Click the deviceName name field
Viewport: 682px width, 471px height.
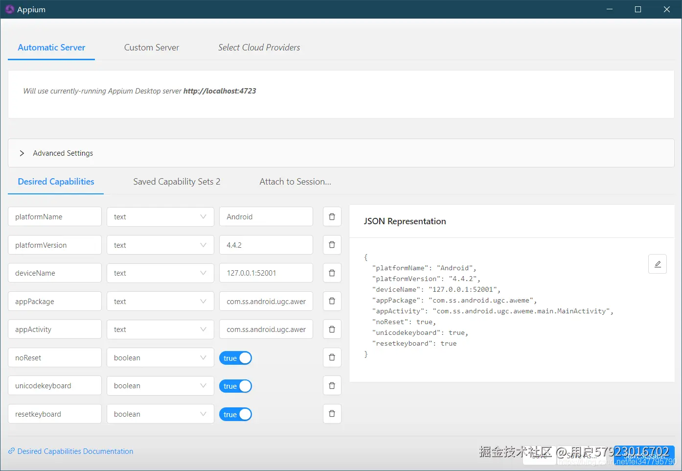coord(55,273)
